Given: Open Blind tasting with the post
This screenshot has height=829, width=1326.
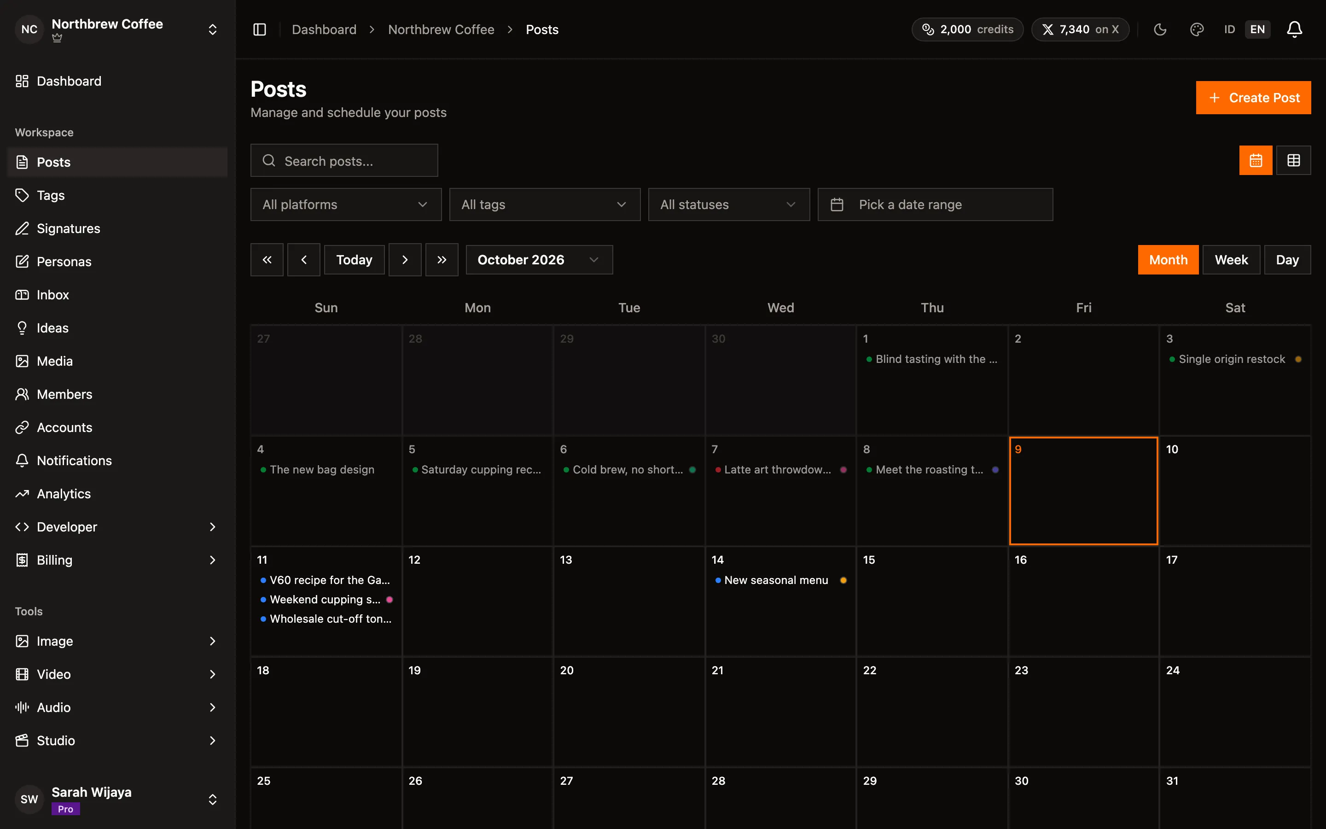Looking at the screenshot, I should click(x=932, y=359).
